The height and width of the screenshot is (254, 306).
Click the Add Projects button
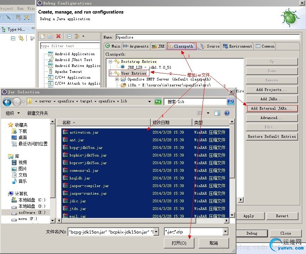click(x=272, y=90)
